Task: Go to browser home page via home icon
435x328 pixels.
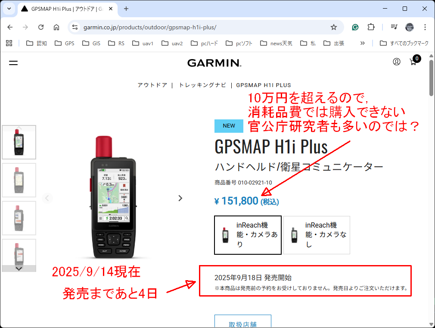Action: pyautogui.click(x=56, y=27)
